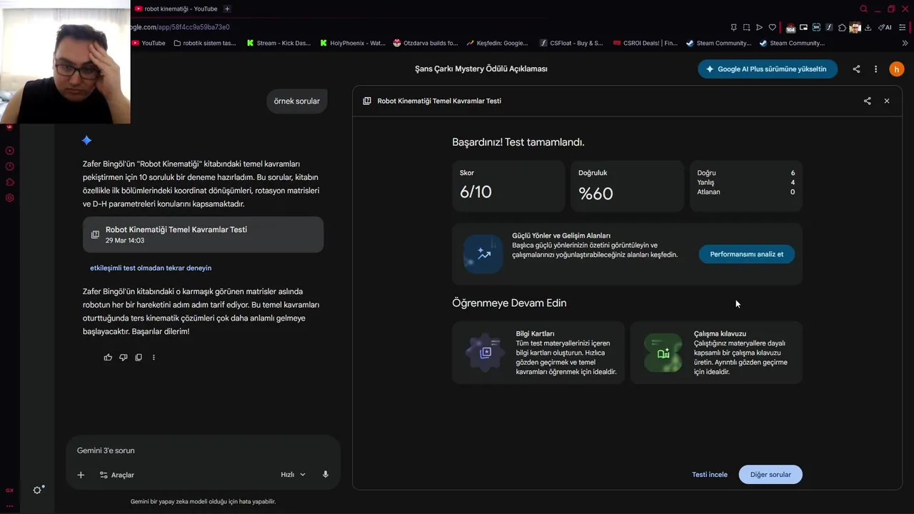The height and width of the screenshot is (514, 914).
Task: Click the microphone icon in prompt box
Action: pos(326,475)
